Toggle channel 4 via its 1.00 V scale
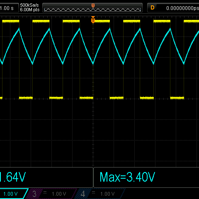Image resolution: width=199 pixels, height=199 pixels. 107,194
